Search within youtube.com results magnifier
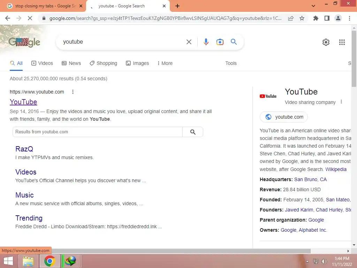 pos(193,132)
